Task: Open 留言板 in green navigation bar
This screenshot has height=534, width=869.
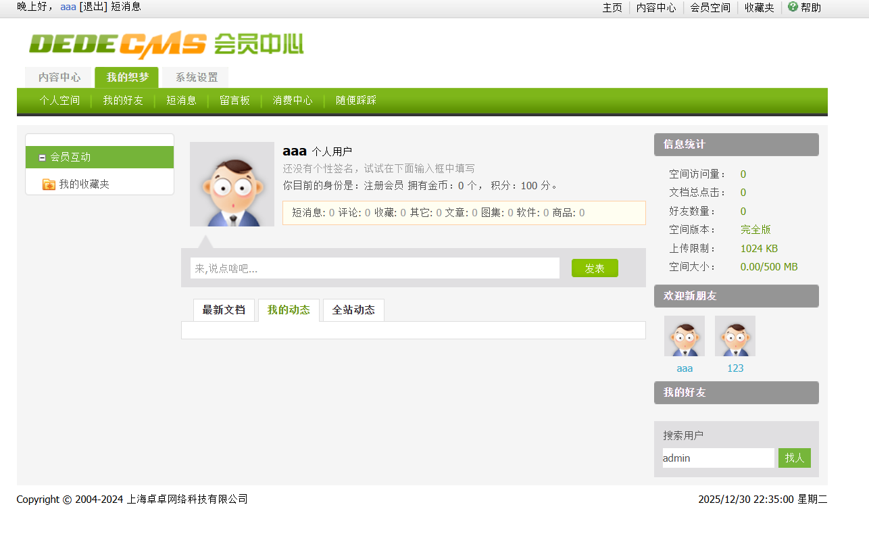Action: pos(234,101)
